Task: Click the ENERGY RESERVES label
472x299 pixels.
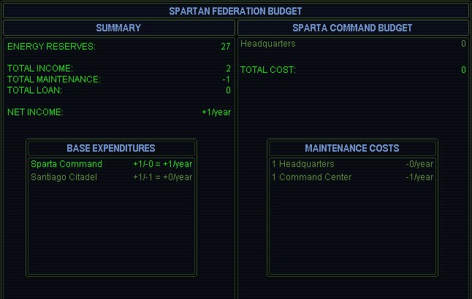Action: (51, 47)
